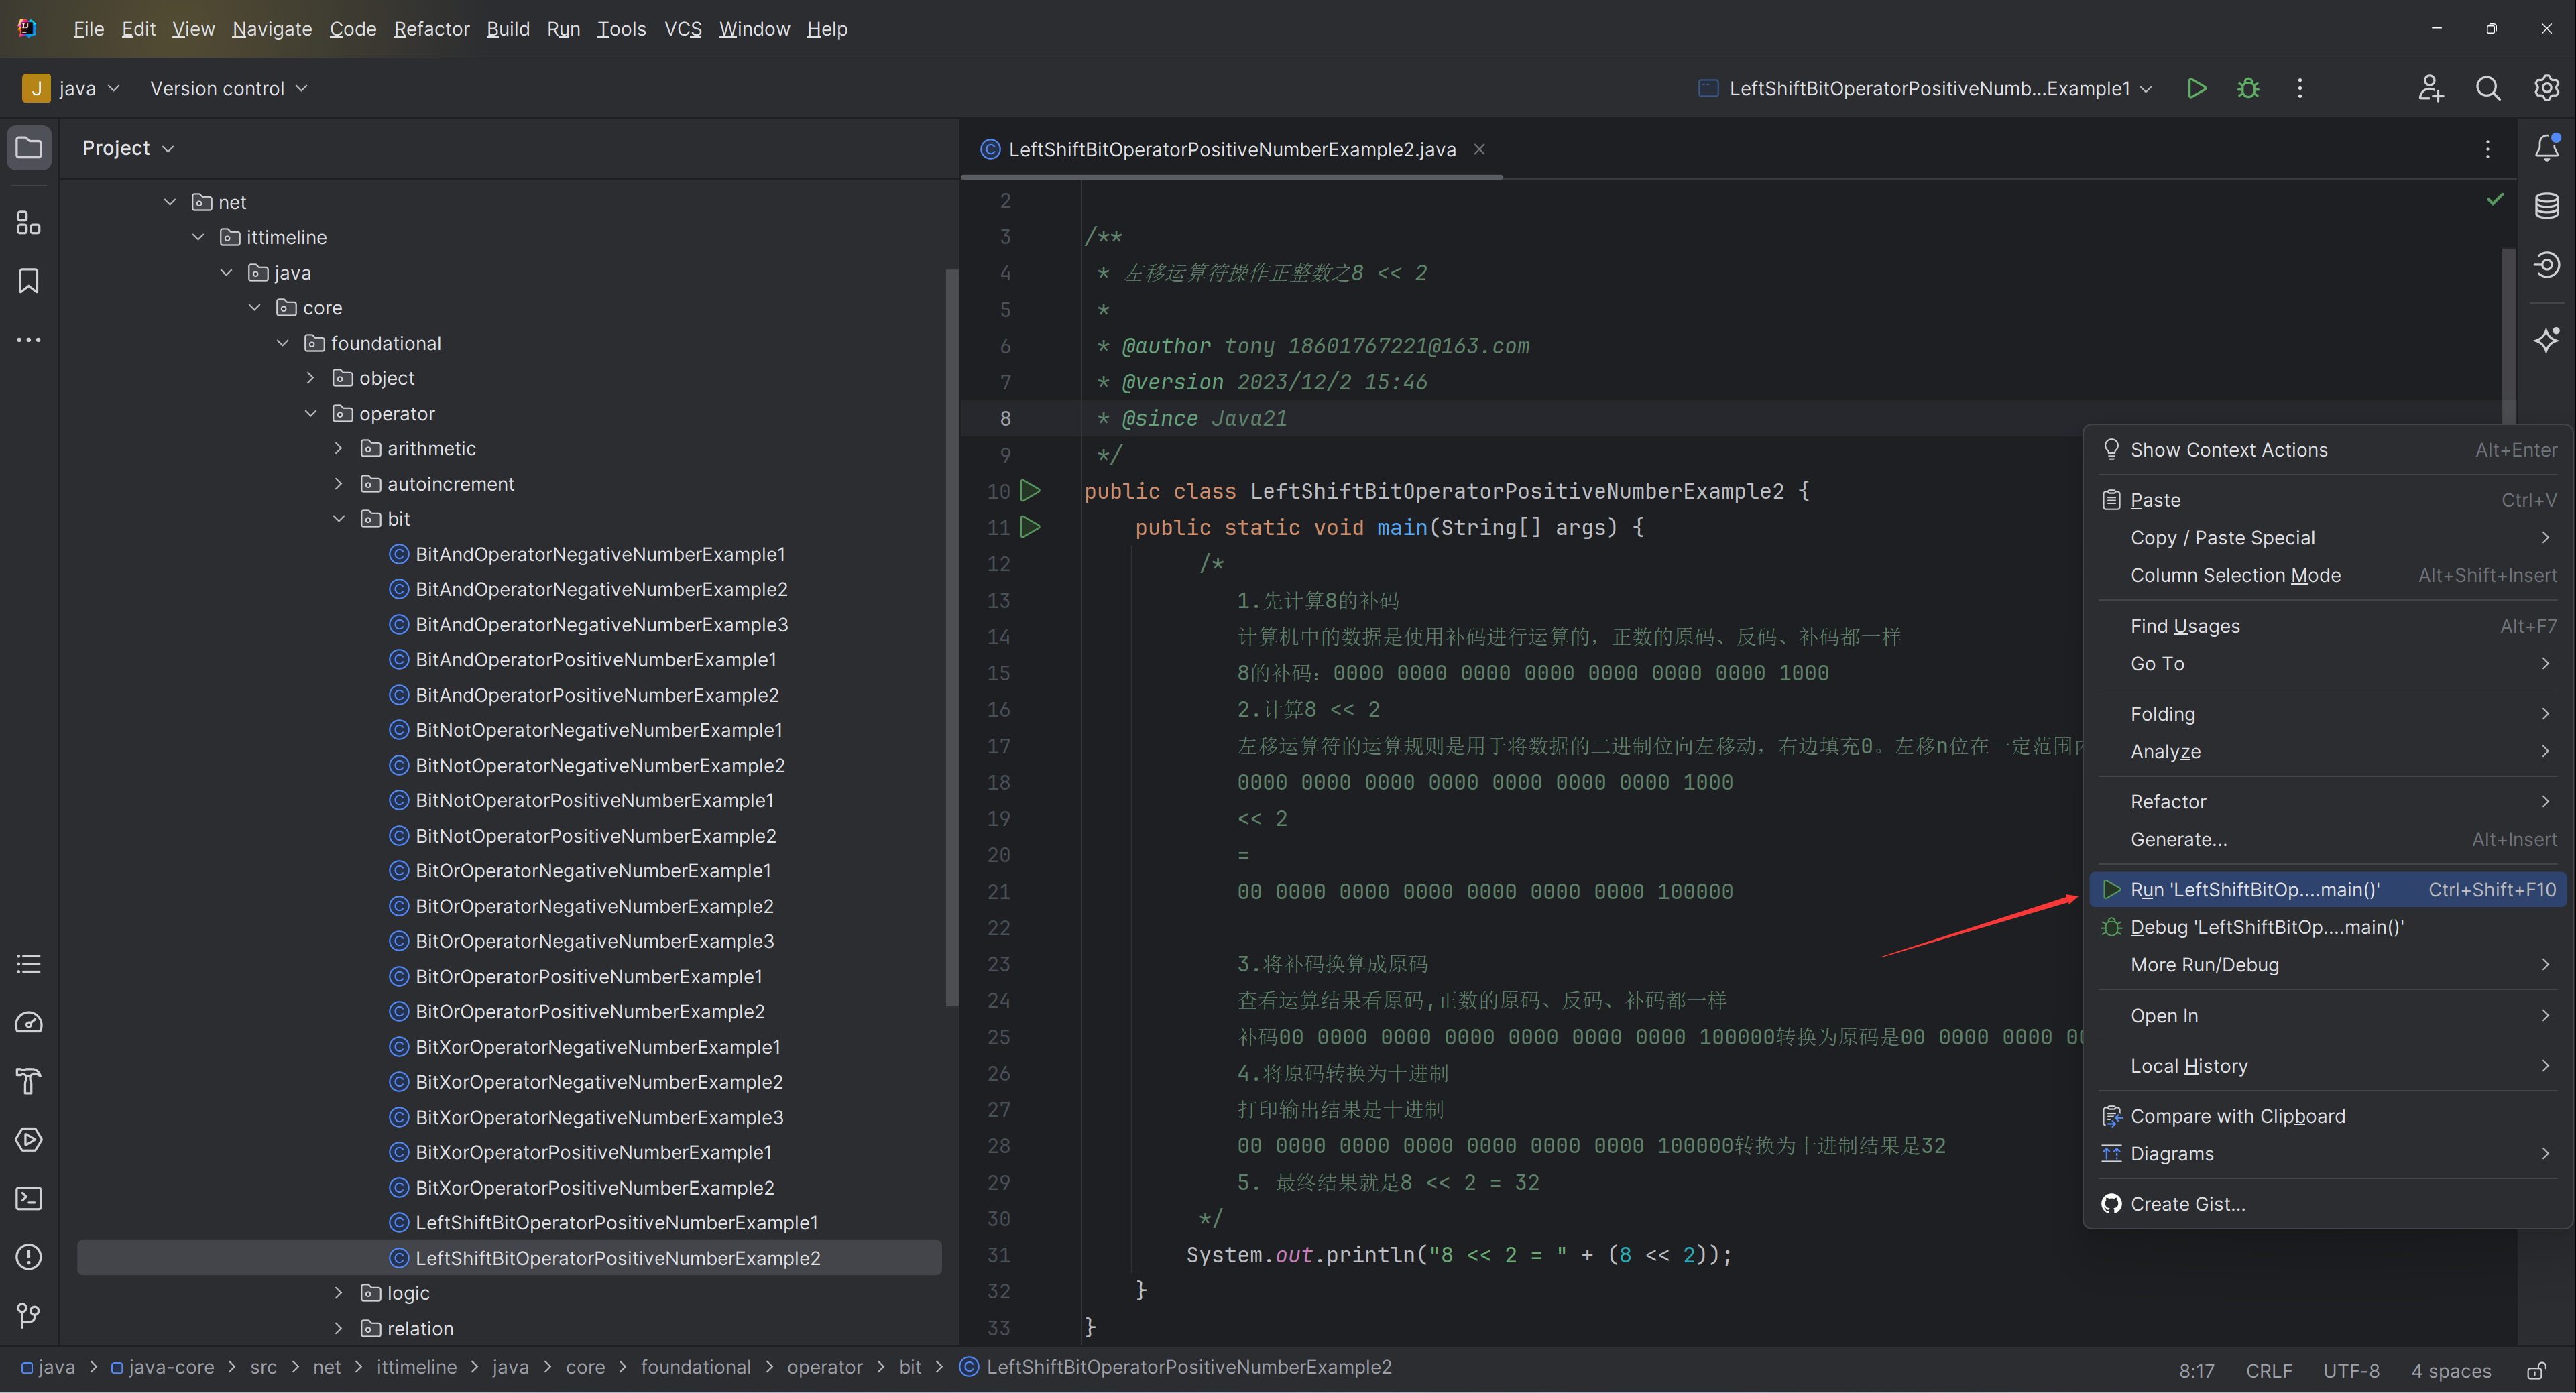Open the Notifications bell icon
This screenshot has height=1393, width=2576.
click(2546, 148)
